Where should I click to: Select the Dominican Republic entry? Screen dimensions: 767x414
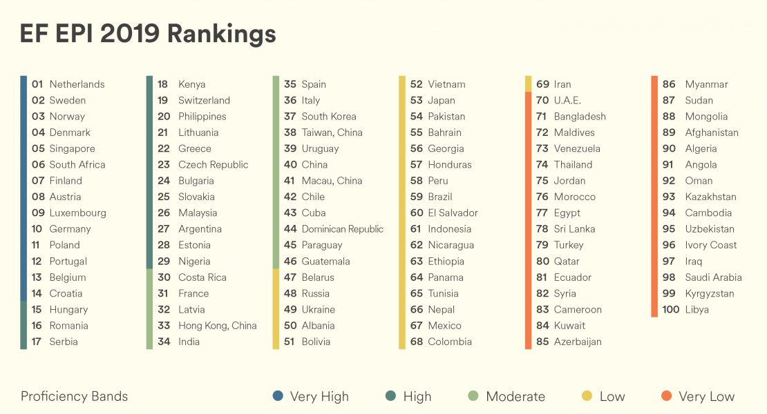click(x=342, y=229)
